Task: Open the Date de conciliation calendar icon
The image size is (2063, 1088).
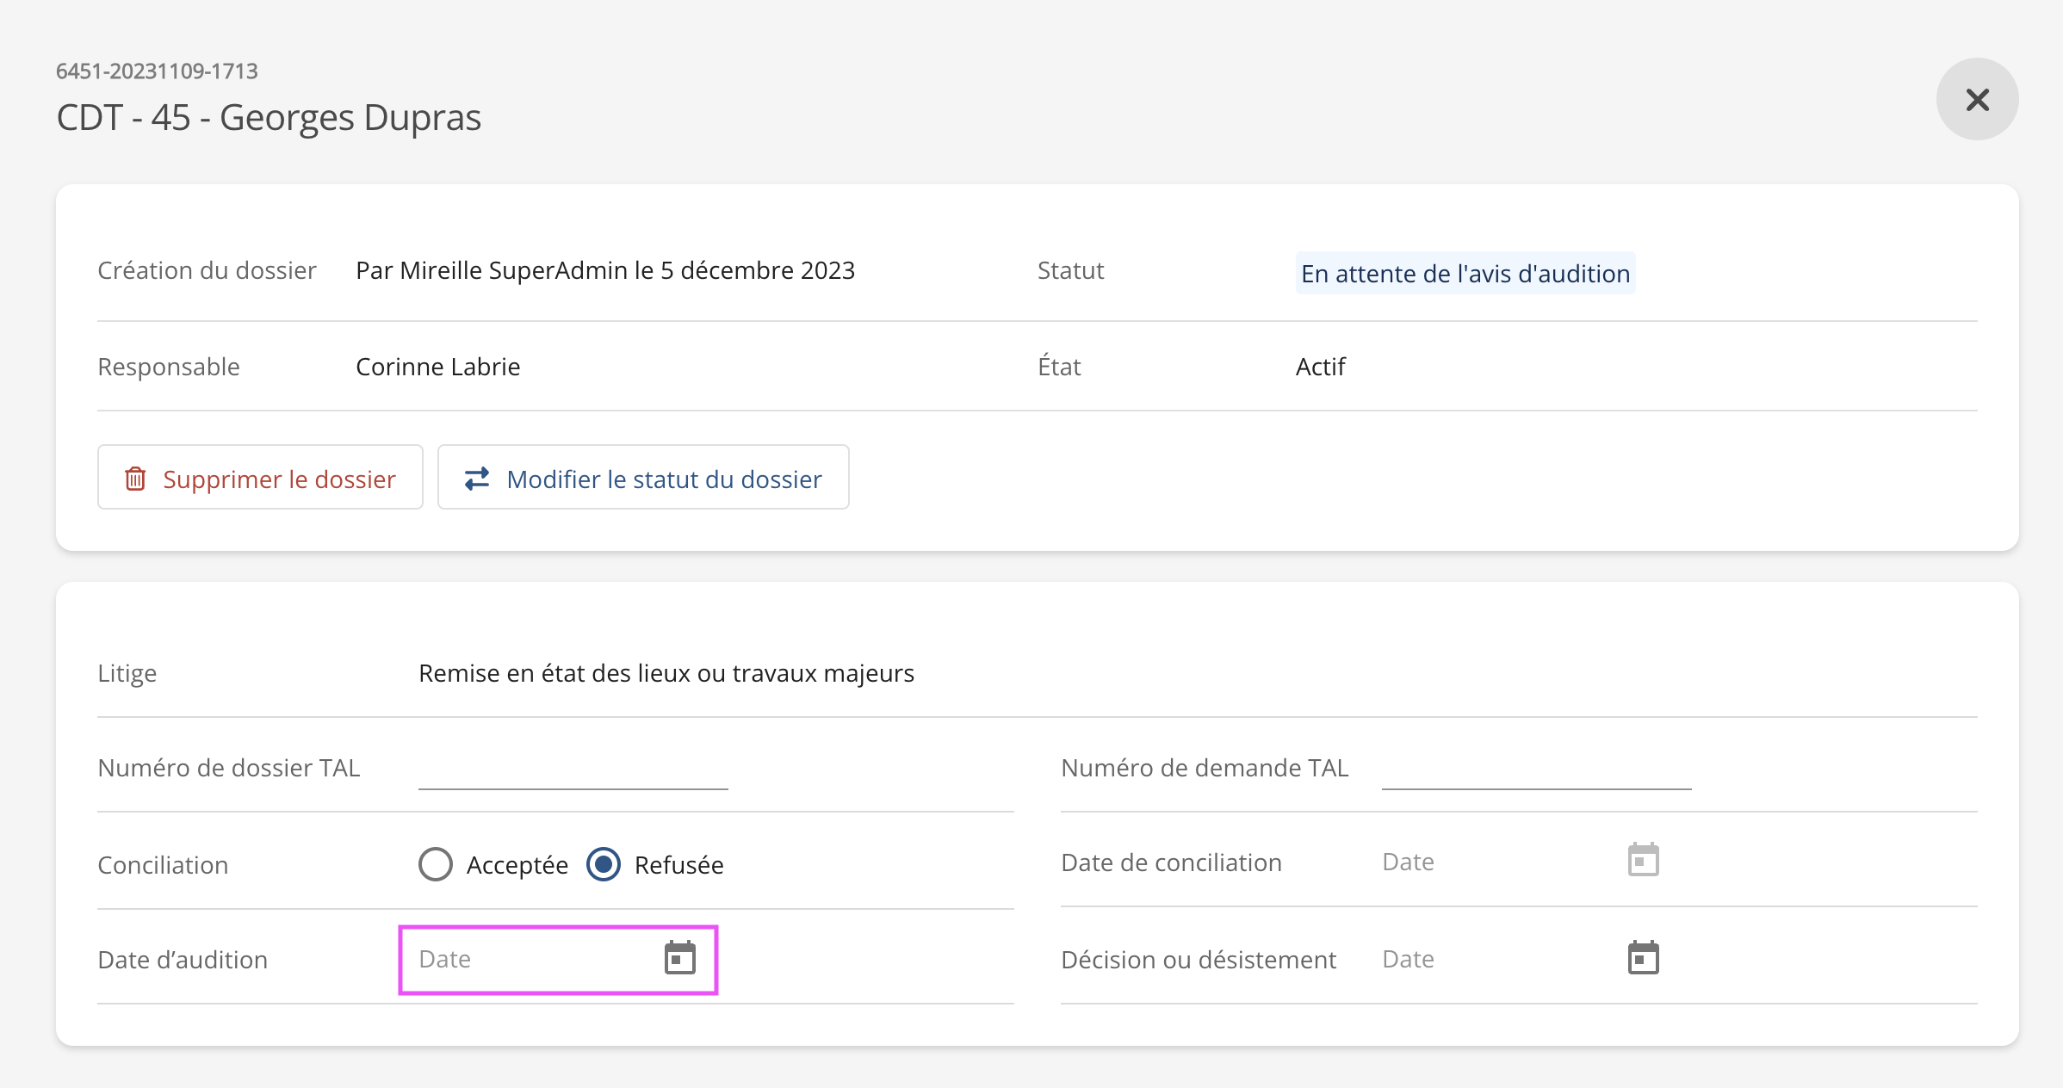Action: tap(1643, 861)
